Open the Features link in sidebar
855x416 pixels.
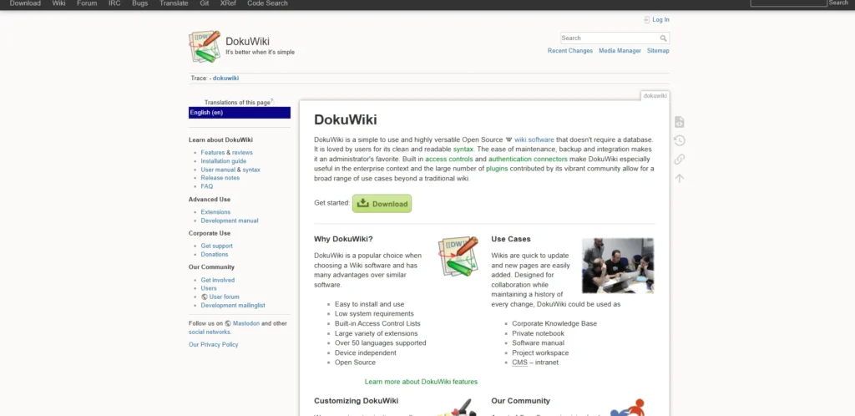213,153
